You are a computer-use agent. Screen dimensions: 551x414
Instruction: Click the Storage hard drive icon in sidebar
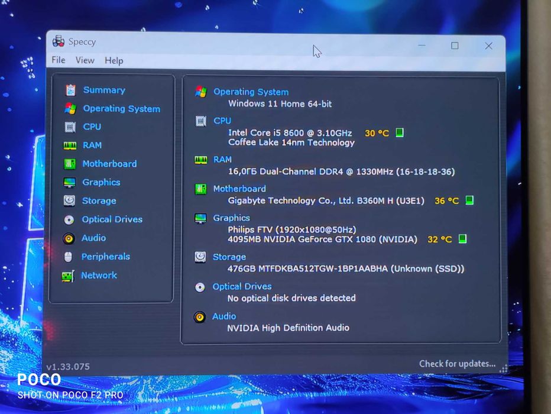(69, 200)
